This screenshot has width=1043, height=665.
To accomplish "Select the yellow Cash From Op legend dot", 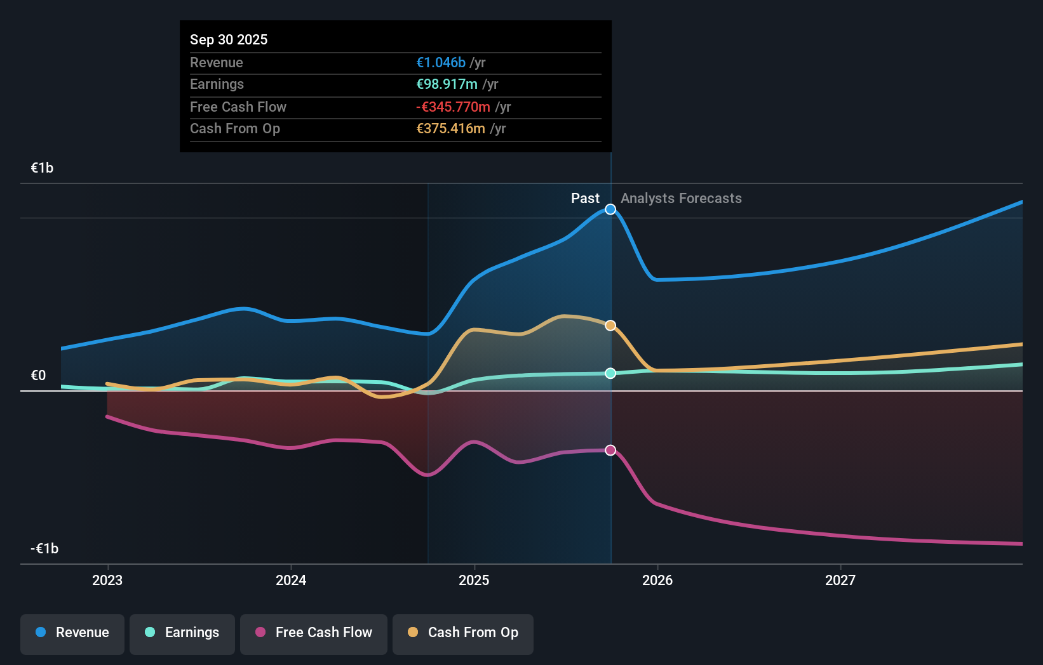I will [414, 633].
